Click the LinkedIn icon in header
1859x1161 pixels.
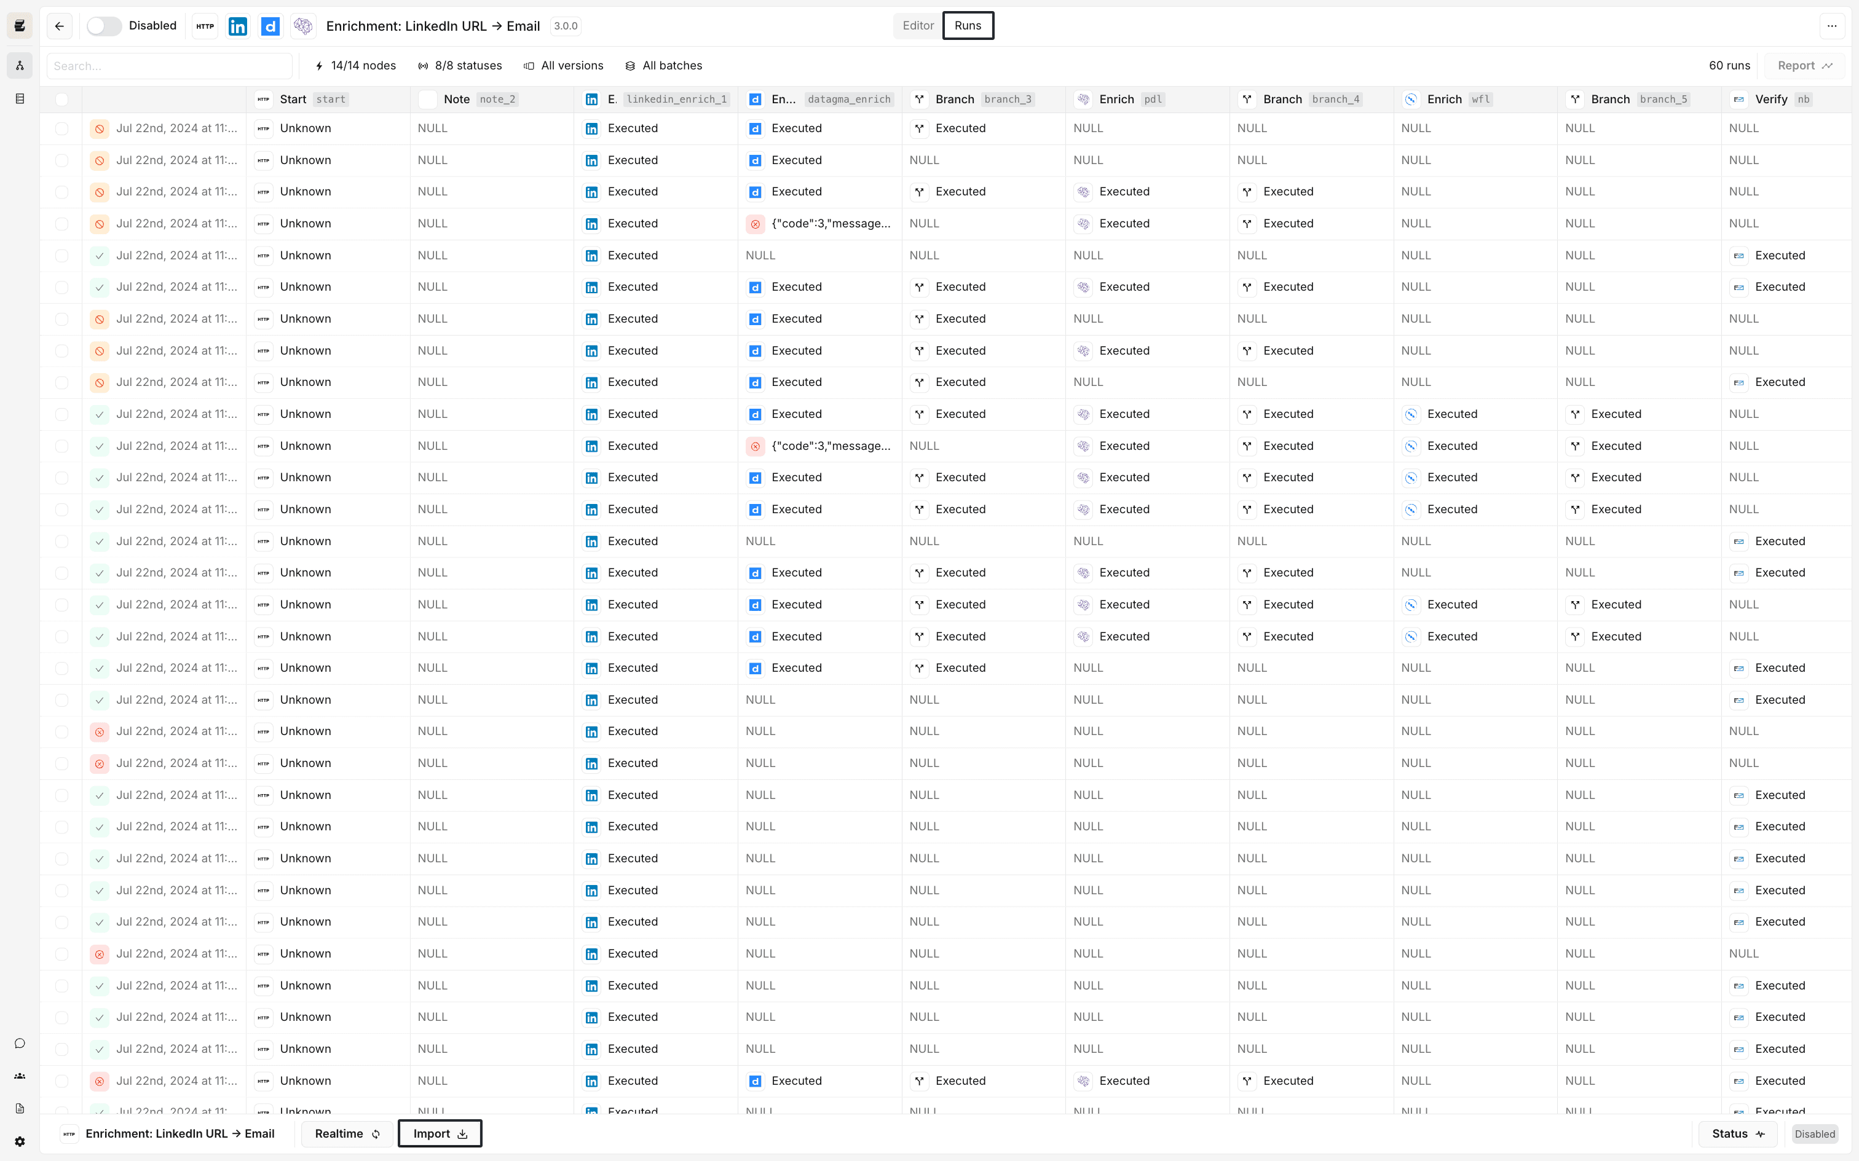(238, 26)
